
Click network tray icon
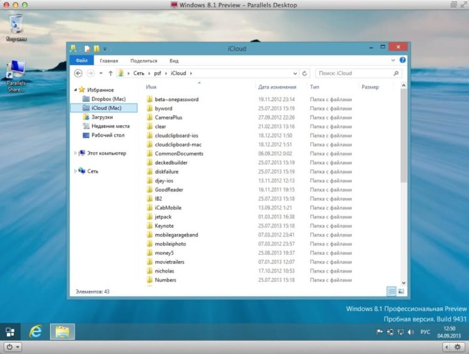tap(400, 332)
